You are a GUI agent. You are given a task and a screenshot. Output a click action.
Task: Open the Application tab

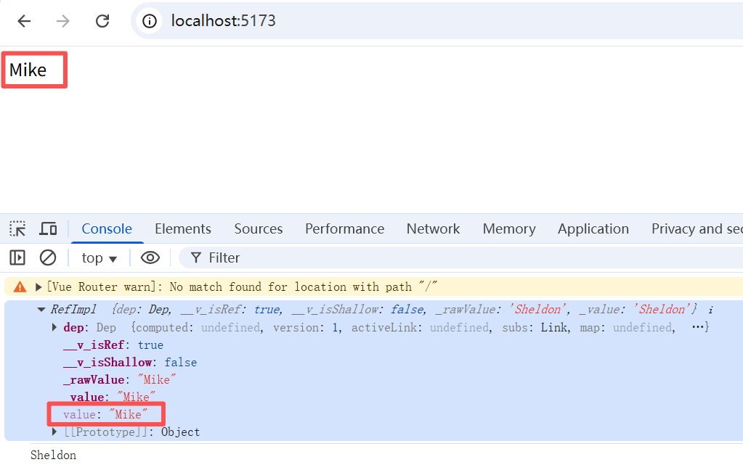[x=593, y=229]
